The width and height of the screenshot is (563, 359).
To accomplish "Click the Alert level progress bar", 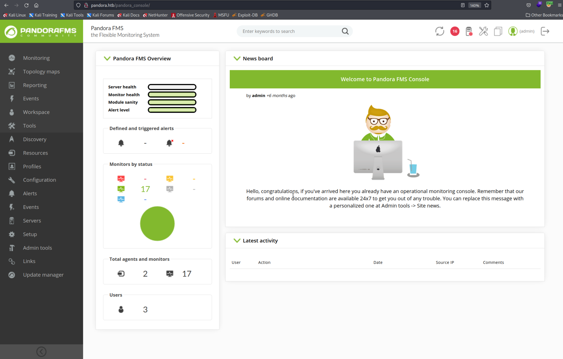I will pos(172,110).
